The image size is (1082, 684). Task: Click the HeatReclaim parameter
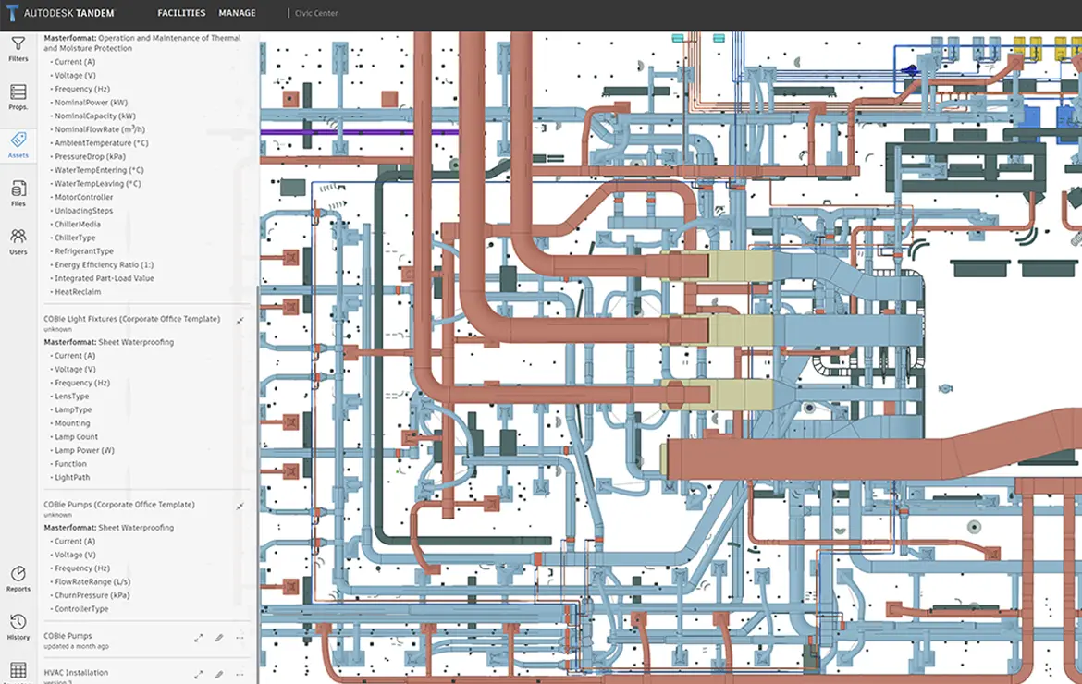click(78, 292)
